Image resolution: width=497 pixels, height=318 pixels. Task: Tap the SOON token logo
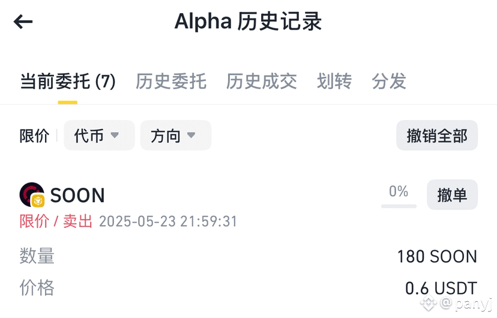(x=30, y=193)
